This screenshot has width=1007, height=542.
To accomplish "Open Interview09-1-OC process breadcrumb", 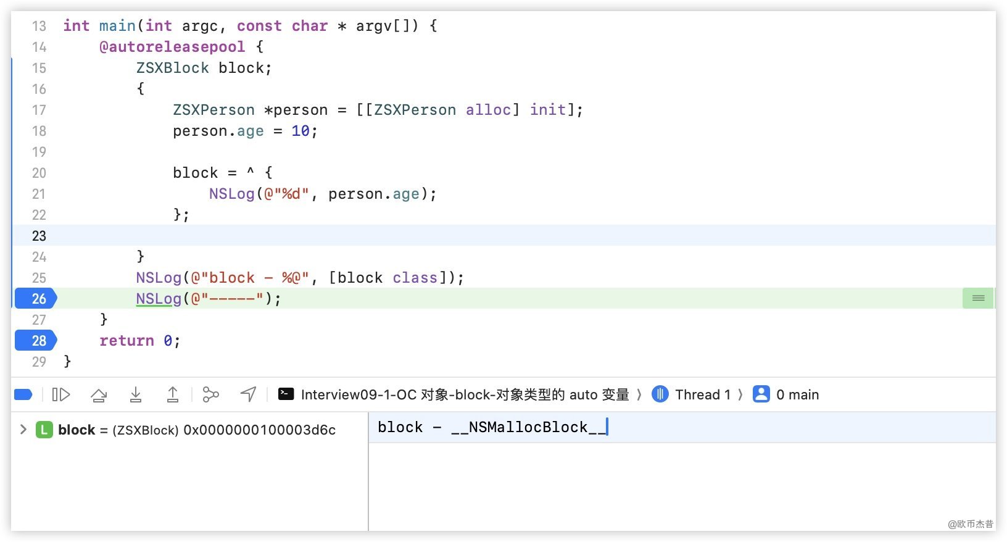I will [x=464, y=394].
